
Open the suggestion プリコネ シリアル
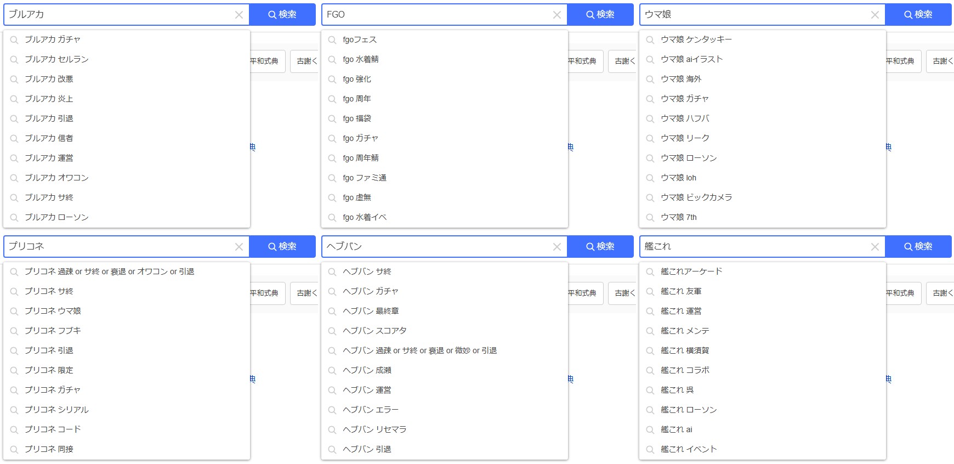127,410
